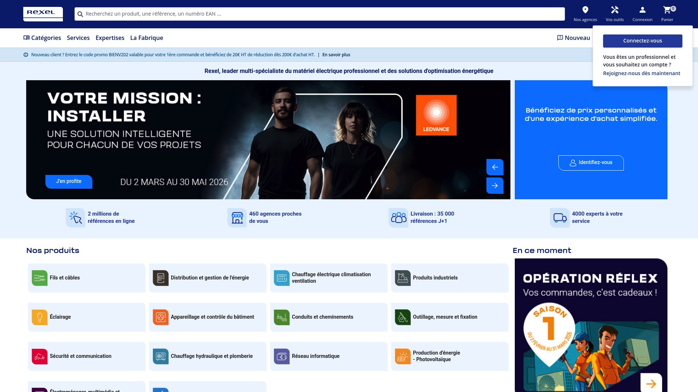Click the Opération Réflex orange arrow
Screen dimensions: 698x392
tap(651, 383)
